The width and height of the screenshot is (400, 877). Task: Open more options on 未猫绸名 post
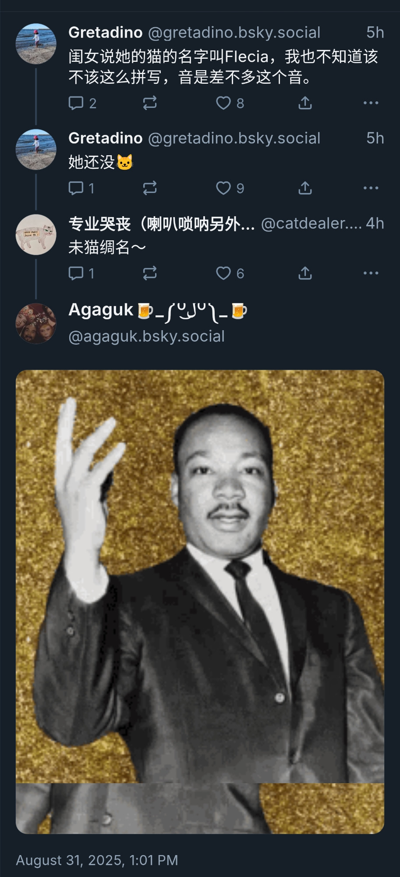click(371, 273)
